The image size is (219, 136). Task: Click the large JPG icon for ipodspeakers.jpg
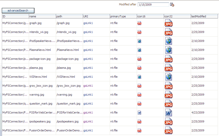click(169, 121)
